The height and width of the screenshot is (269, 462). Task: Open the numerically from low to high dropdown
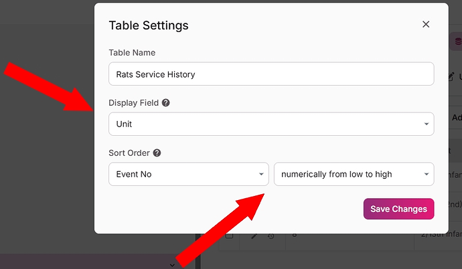tap(354, 174)
